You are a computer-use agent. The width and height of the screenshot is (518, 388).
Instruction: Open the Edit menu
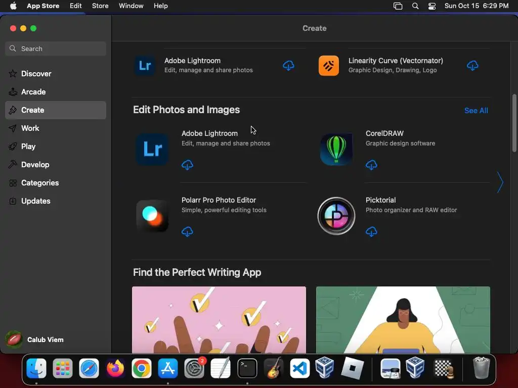[76, 6]
